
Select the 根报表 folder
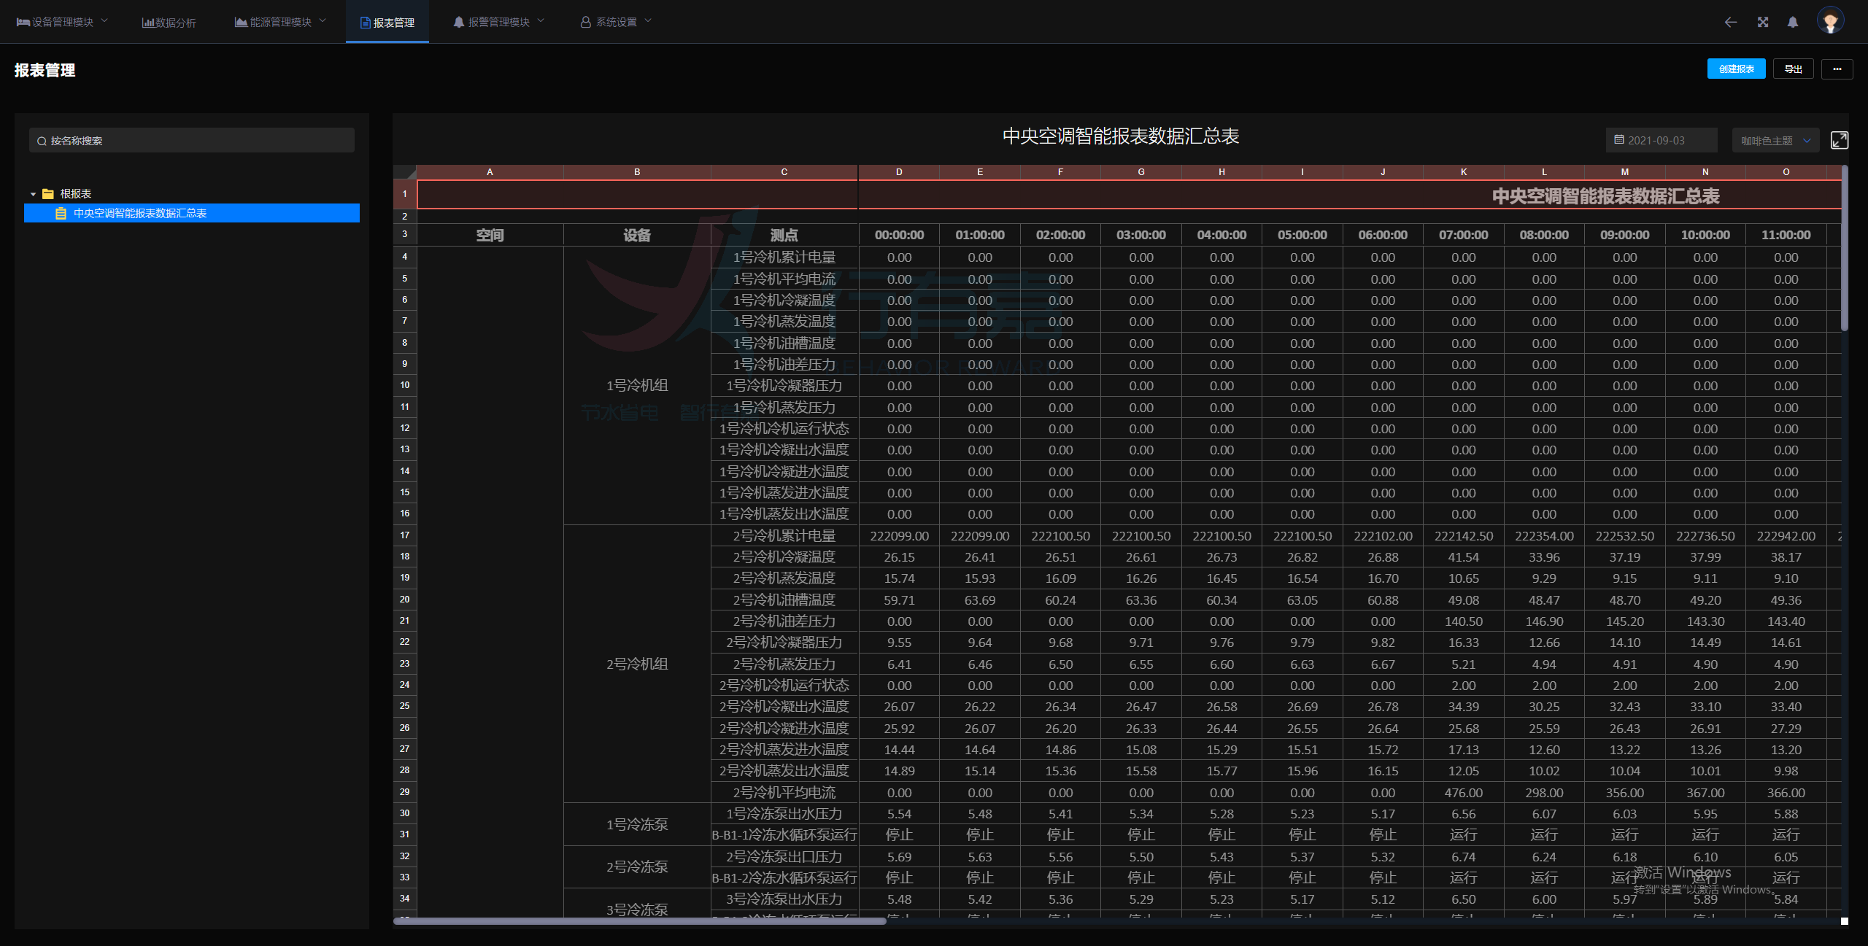pos(75,194)
